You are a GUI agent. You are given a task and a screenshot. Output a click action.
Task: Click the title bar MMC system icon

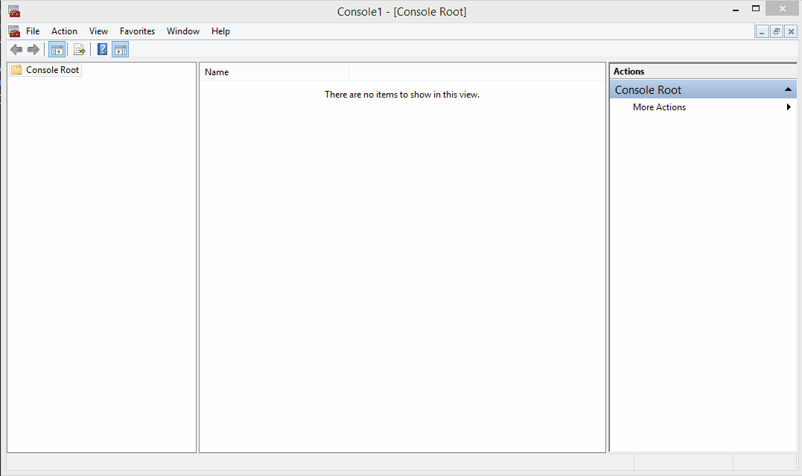pos(14,11)
